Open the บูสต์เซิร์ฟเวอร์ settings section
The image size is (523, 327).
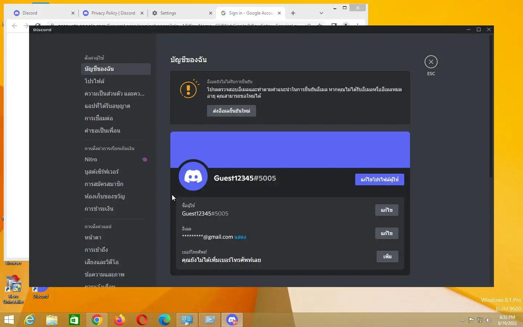coord(116,172)
